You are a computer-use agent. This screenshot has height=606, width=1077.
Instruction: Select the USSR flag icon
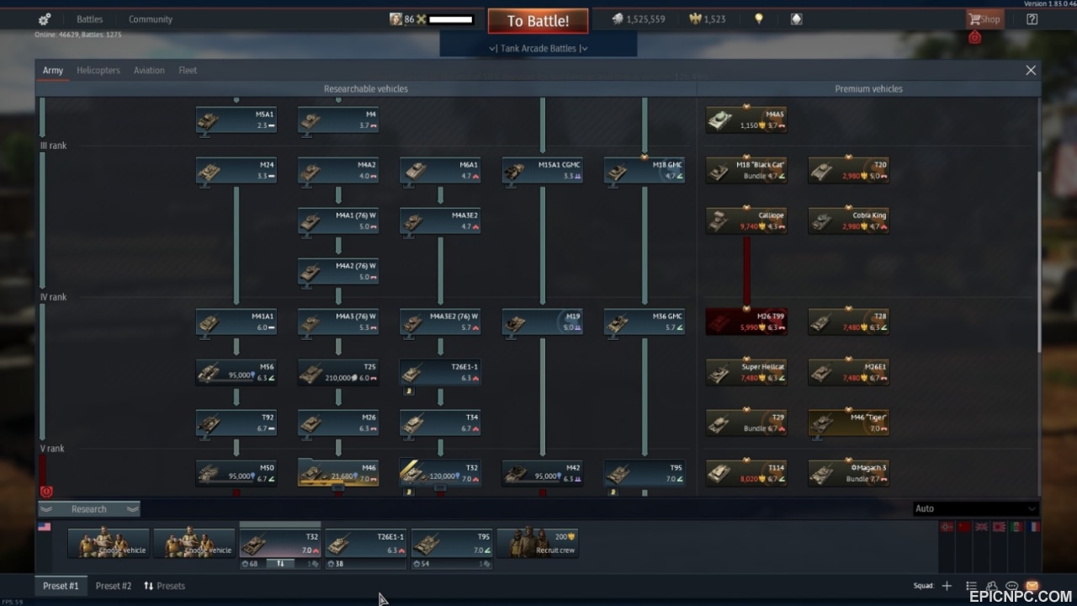point(963,527)
